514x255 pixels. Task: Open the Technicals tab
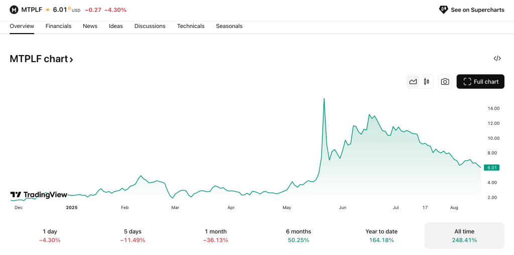pyautogui.click(x=191, y=26)
